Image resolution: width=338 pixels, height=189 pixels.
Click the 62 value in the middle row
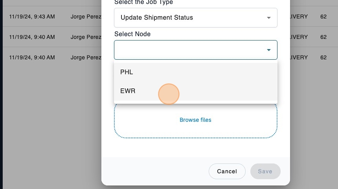(323, 37)
